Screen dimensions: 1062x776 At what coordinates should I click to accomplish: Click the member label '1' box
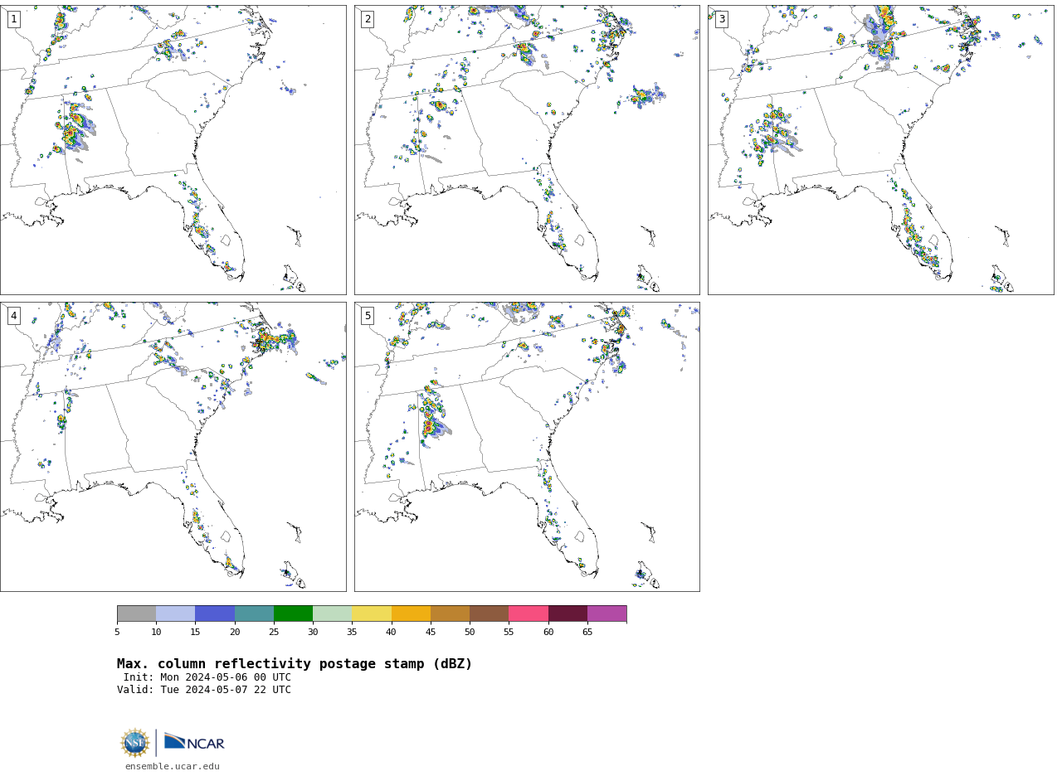13,19
